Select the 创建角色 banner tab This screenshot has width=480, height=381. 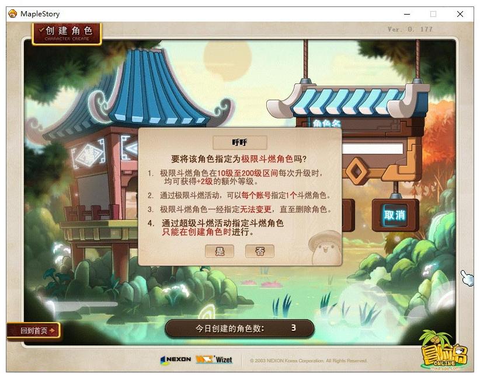coord(67,32)
